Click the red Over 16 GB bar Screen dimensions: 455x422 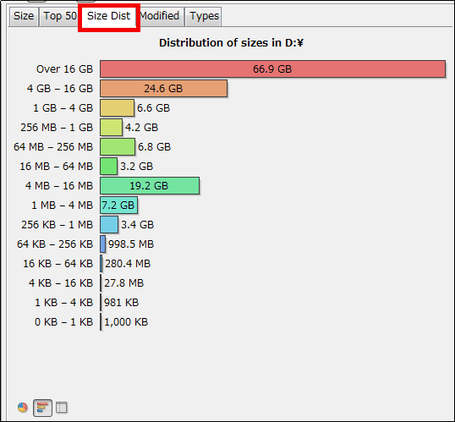pos(272,69)
